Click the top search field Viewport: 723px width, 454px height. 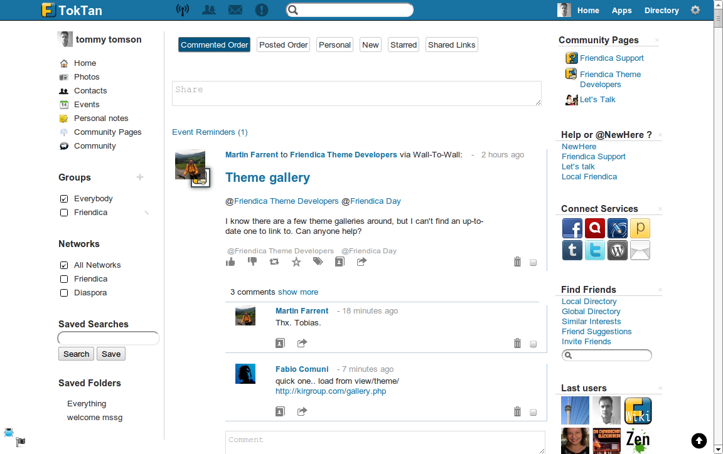[x=350, y=9]
